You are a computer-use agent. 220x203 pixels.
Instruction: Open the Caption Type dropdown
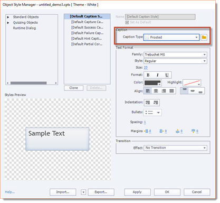[x=196, y=38]
